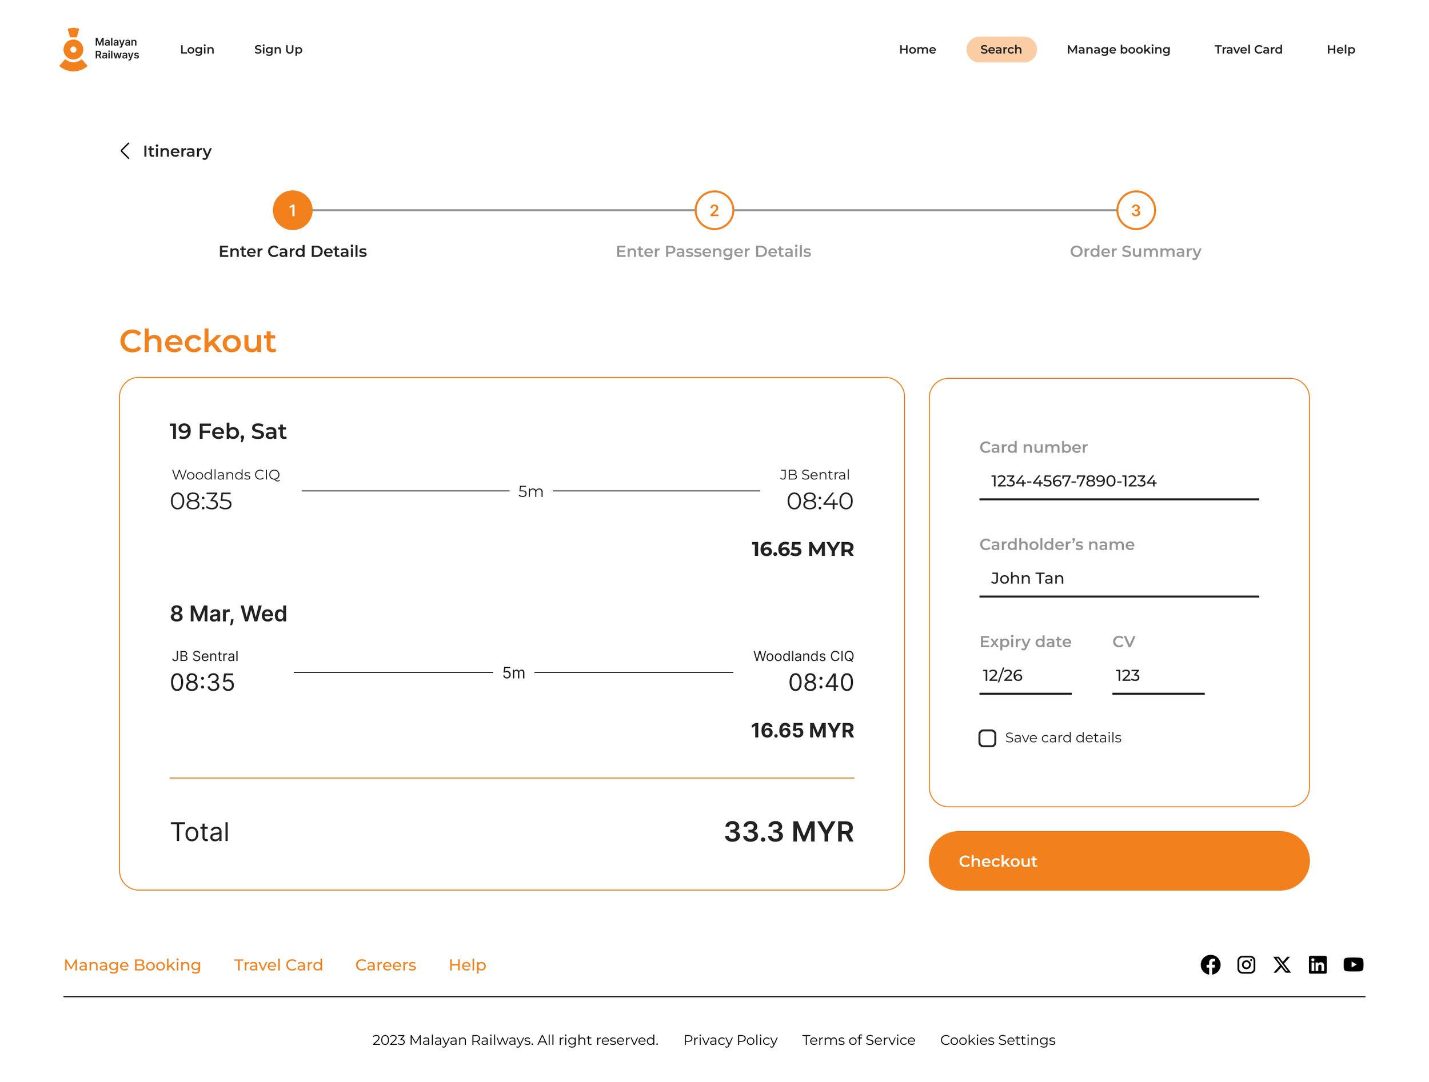The image size is (1429, 1082).
Task: Click the back chevron next to Itinerary
Action: click(125, 151)
